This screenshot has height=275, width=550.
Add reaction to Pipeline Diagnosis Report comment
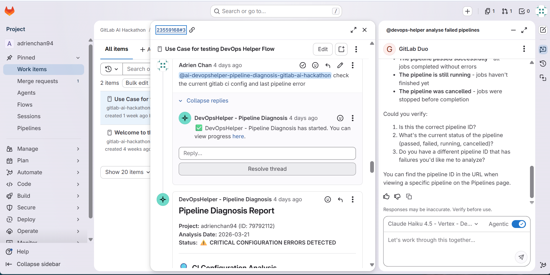[x=328, y=199]
